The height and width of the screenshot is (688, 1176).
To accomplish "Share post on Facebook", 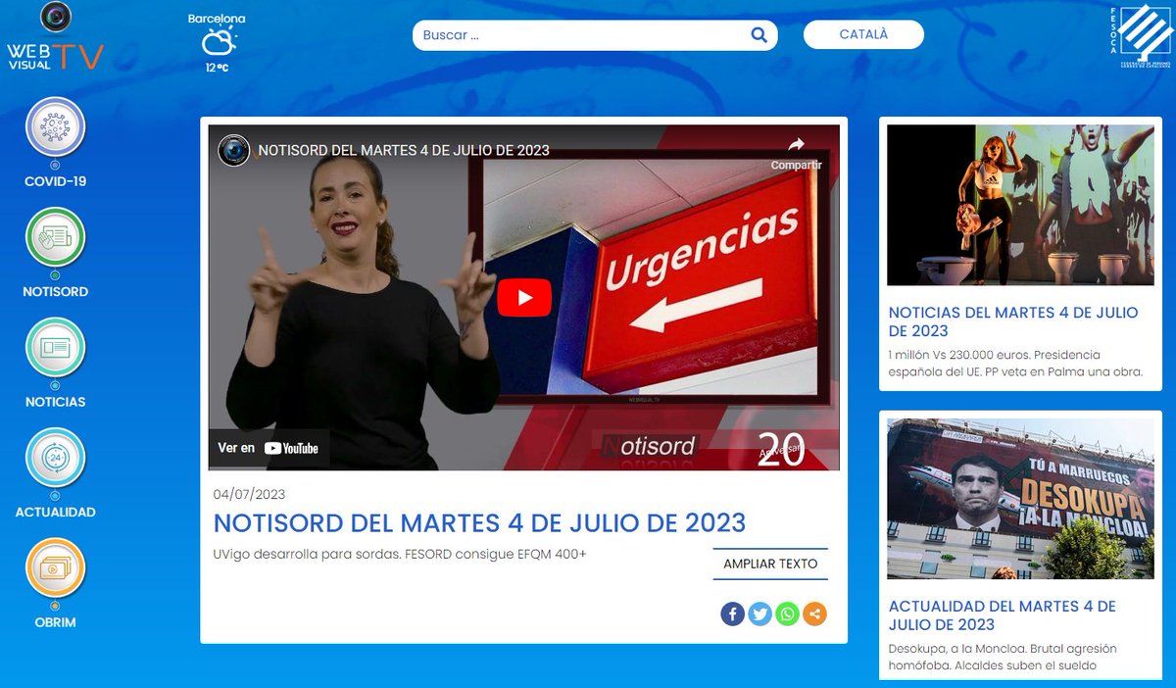I will pos(732,614).
